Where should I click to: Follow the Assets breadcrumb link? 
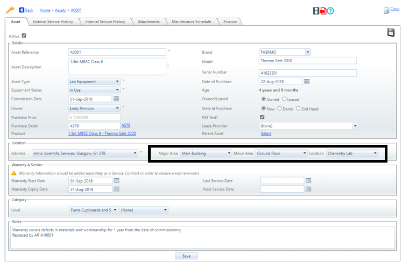[x=60, y=10]
